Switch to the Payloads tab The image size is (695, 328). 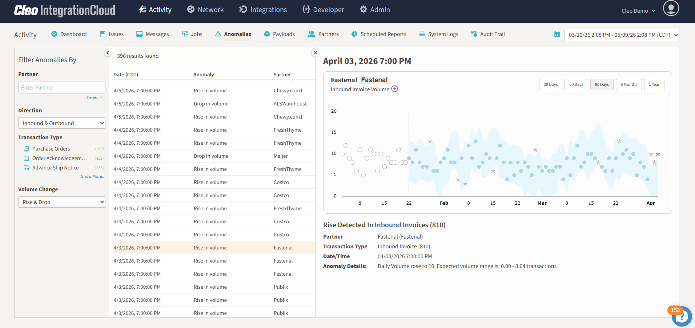click(x=279, y=34)
